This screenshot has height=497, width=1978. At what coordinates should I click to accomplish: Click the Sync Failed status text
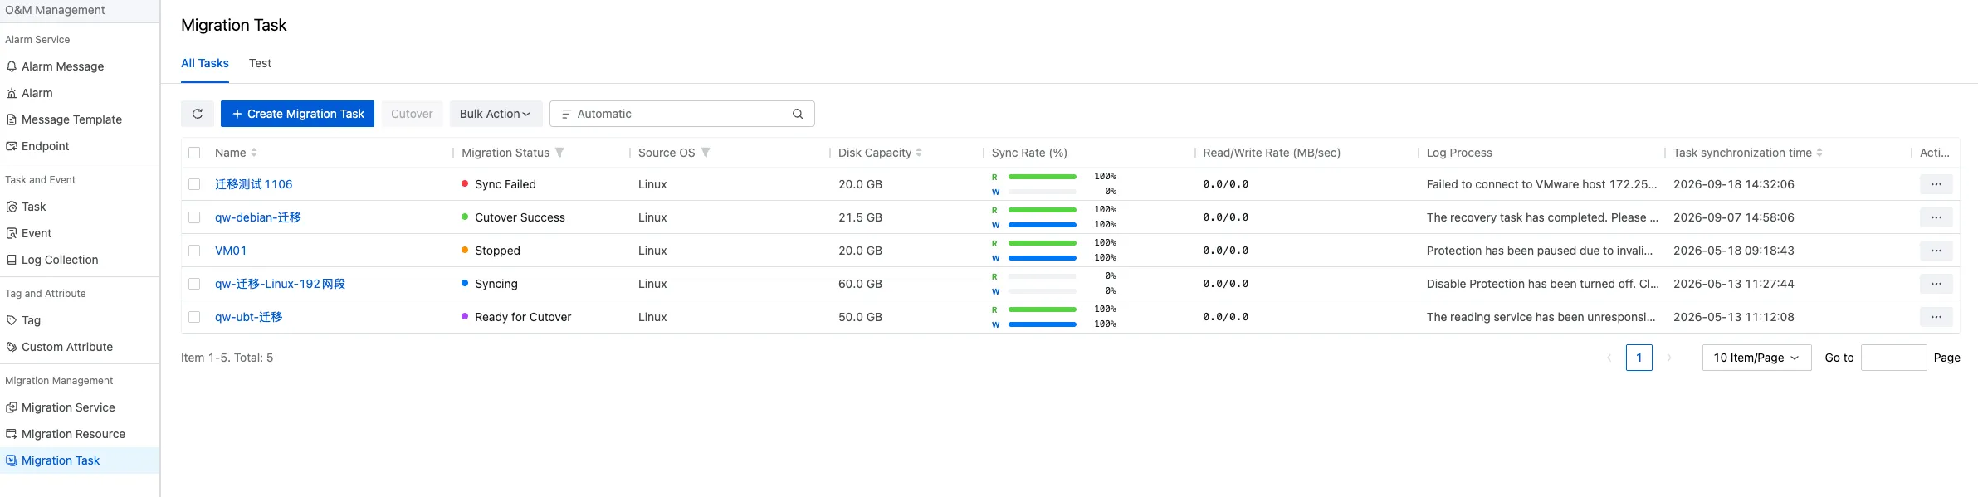coord(505,184)
